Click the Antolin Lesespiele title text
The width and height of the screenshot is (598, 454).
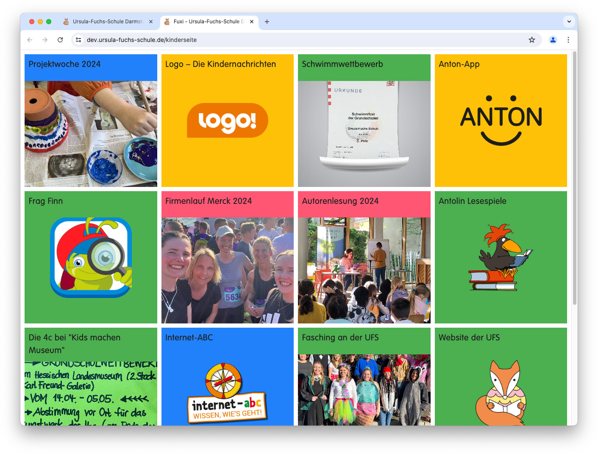pyautogui.click(x=473, y=201)
